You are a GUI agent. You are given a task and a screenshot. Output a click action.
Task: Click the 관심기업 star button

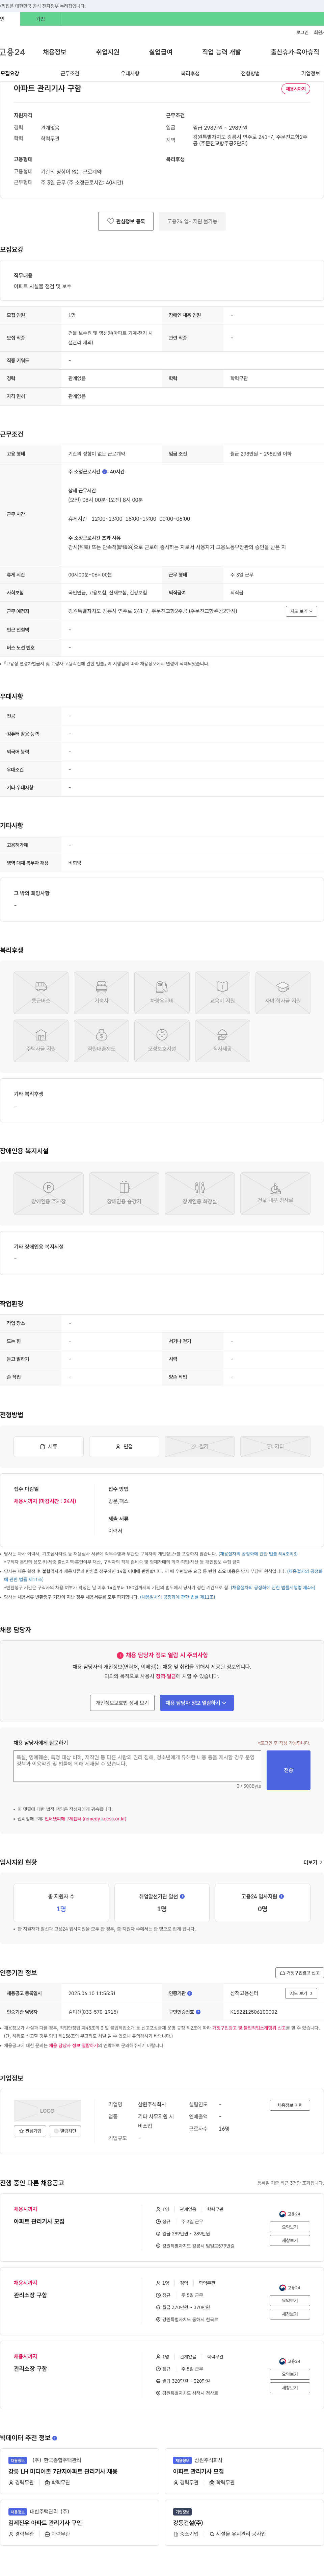coord(30,2131)
